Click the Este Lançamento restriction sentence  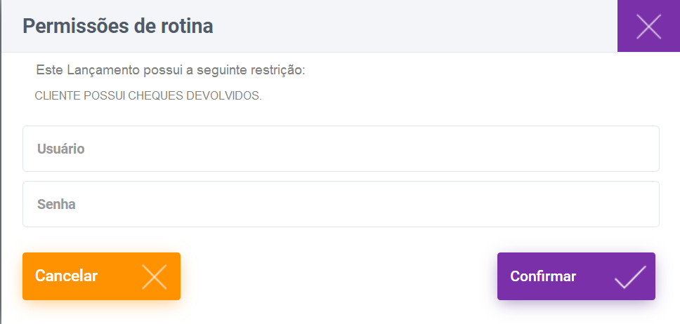171,71
